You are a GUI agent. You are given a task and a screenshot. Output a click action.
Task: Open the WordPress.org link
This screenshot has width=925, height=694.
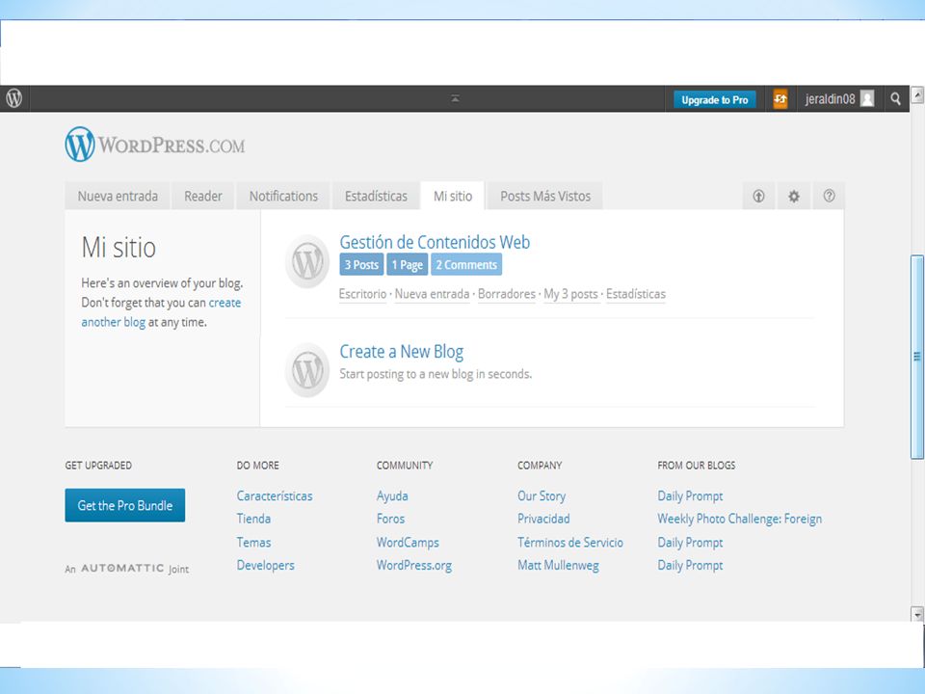coord(414,566)
